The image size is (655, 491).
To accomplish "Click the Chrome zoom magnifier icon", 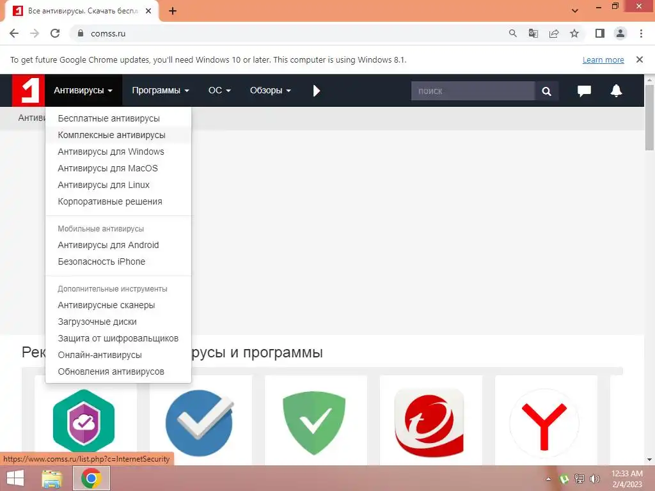I will tap(512, 33).
